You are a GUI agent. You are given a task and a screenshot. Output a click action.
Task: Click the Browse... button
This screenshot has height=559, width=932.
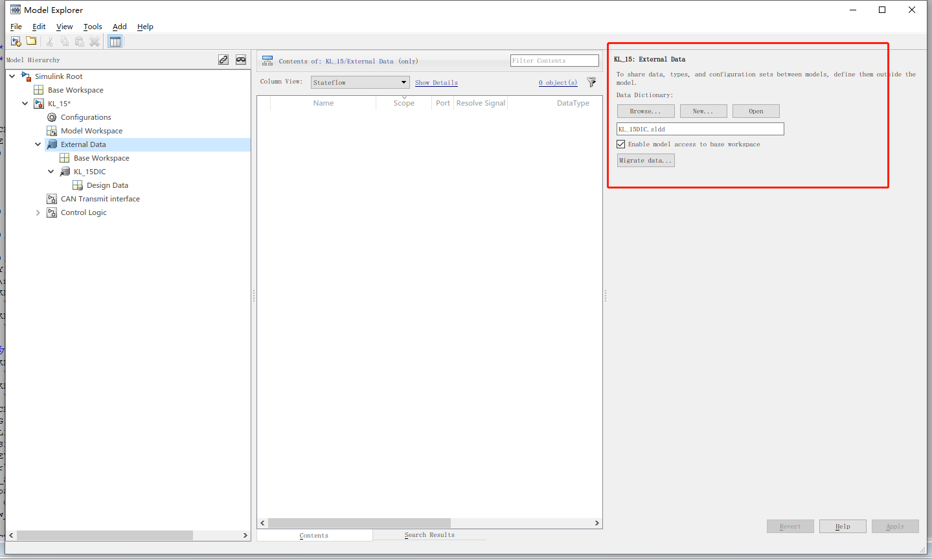point(645,111)
